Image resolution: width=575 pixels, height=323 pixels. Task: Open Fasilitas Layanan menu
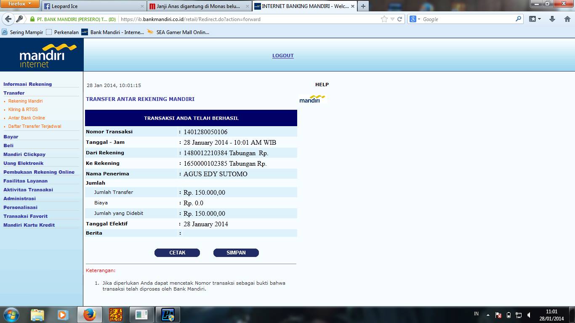[x=26, y=181]
